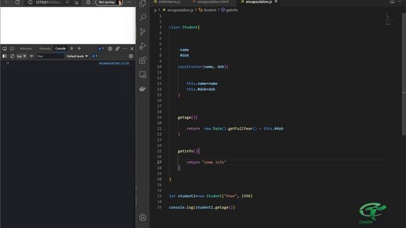Click 'this.name=name' on line 13
The width and height of the screenshot is (406, 228).
coord(202,84)
